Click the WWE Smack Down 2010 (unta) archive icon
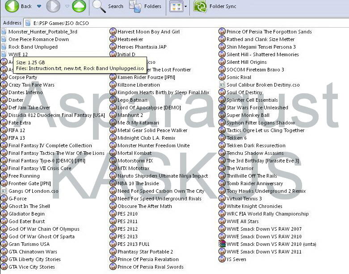Viewport: 349px width, 274px height. (x=222, y=244)
